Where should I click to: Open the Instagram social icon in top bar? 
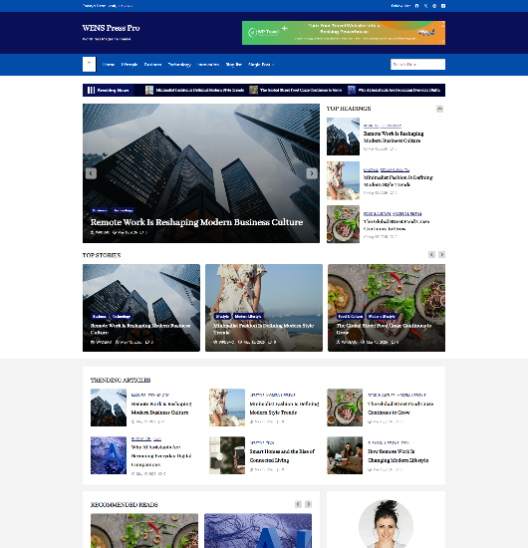pos(434,6)
